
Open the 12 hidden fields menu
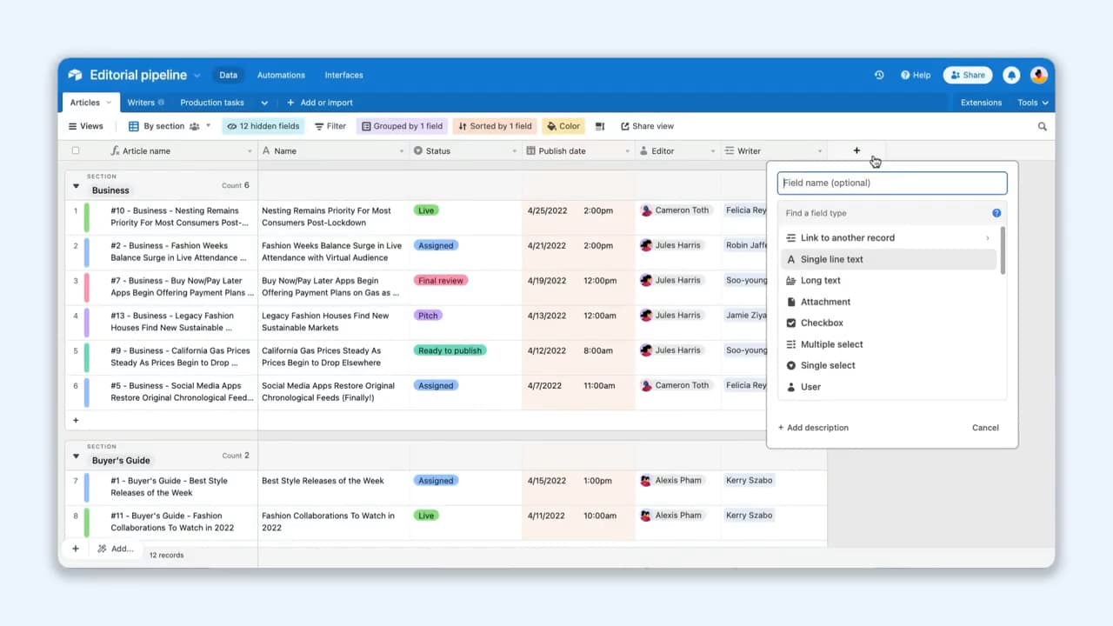coord(263,126)
